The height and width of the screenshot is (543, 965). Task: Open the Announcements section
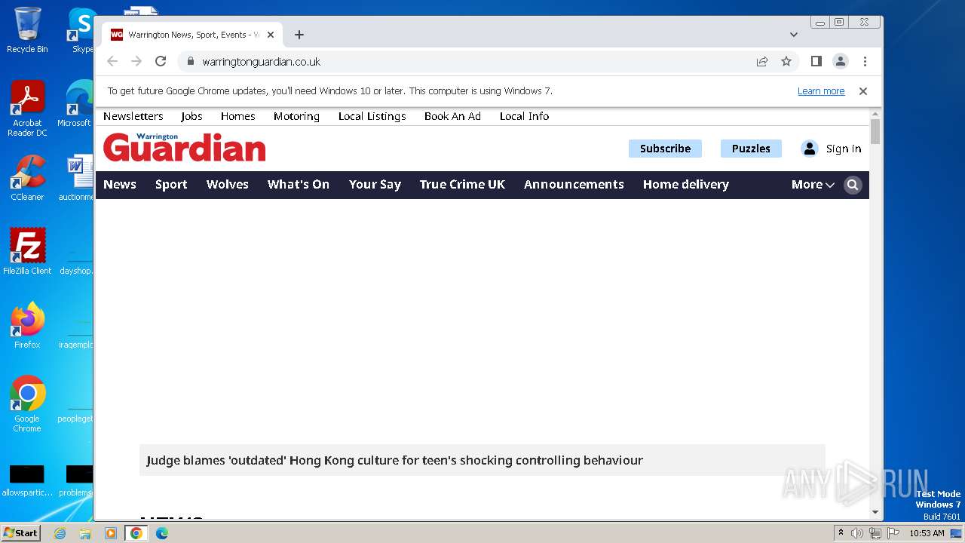pyautogui.click(x=574, y=185)
